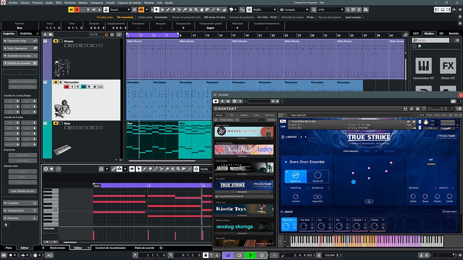Select the Snares off articulation
The image size is (463, 260).
tap(318, 176)
